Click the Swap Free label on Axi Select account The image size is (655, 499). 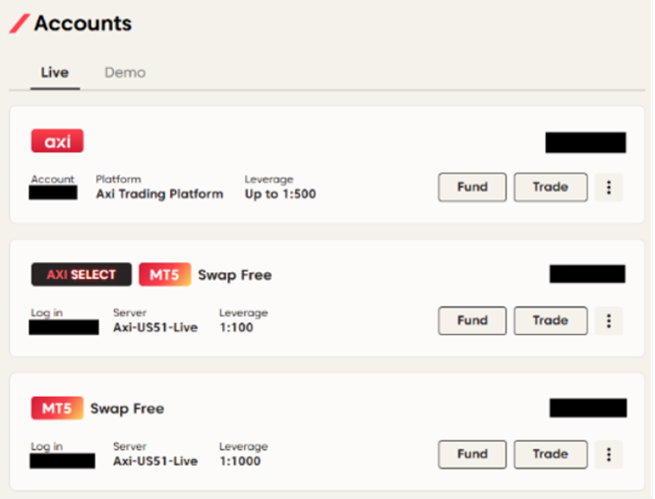(x=235, y=275)
